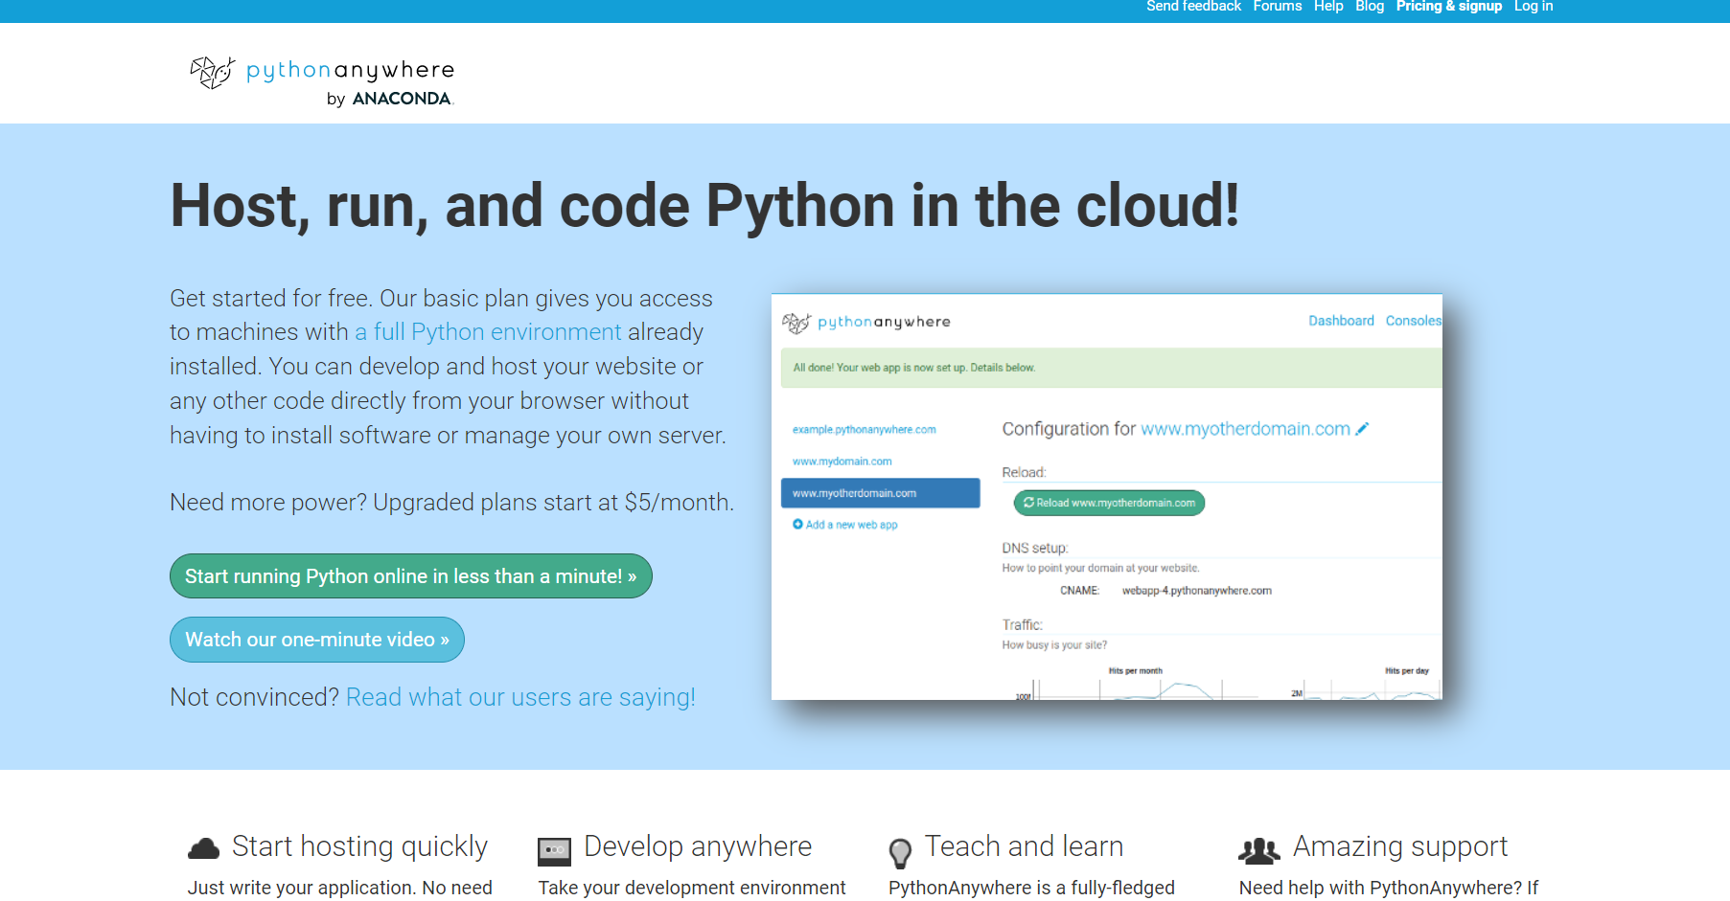Open the Help menu item
This screenshot has height=901, width=1730.
coord(1328,7)
